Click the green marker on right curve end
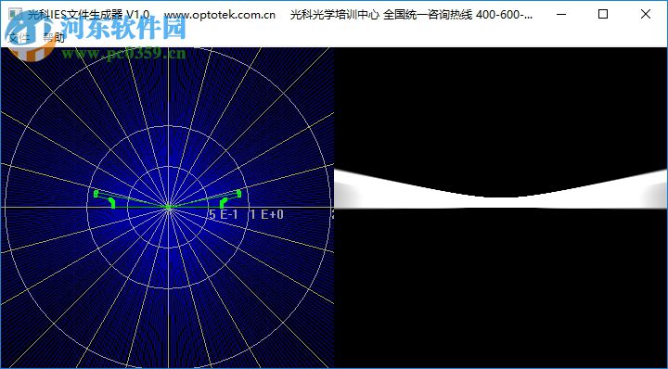Image resolution: width=668 pixels, height=369 pixels. [239, 194]
